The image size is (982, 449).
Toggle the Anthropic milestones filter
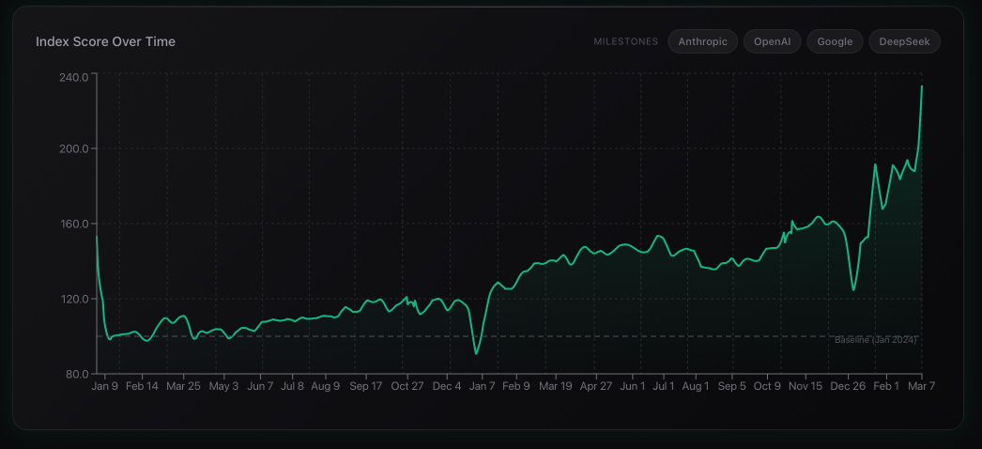pos(702,41)
